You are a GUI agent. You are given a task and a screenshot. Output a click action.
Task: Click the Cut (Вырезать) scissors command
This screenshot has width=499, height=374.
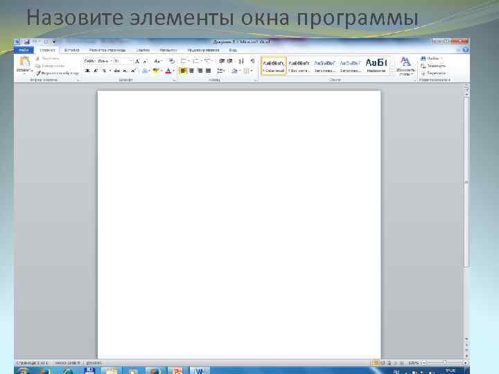tap(48, 58)
